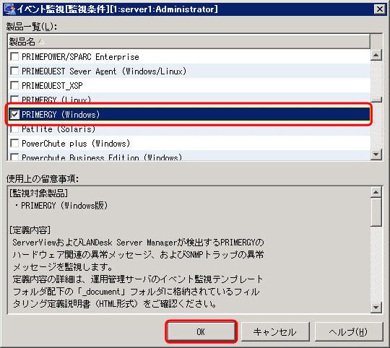The image size is (390, 348).
Task: Click the [定義内容] heading in notes
Action: pos(30,230)
